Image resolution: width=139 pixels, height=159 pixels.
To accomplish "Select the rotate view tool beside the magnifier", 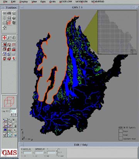I will coord(14,38).
